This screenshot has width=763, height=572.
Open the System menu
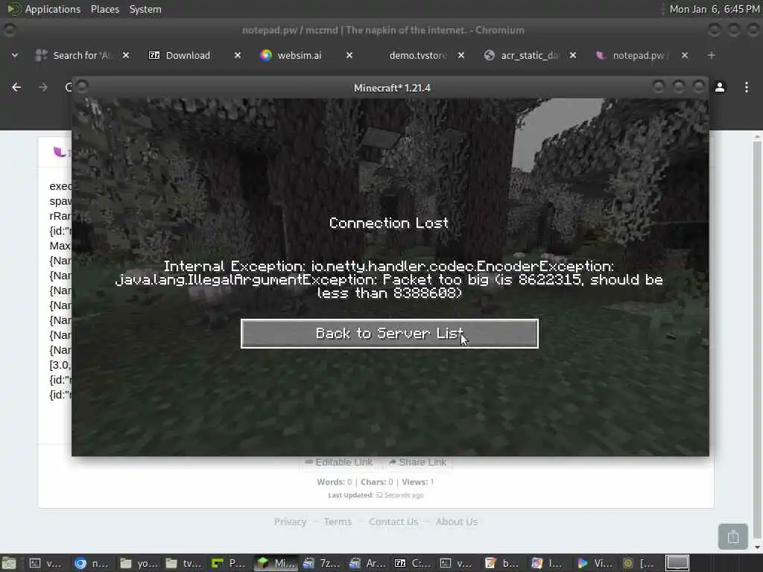(145, 9)
